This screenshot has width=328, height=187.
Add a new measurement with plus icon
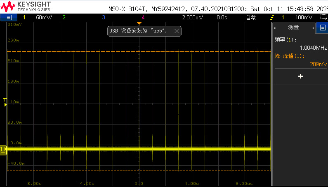point(300,76)
